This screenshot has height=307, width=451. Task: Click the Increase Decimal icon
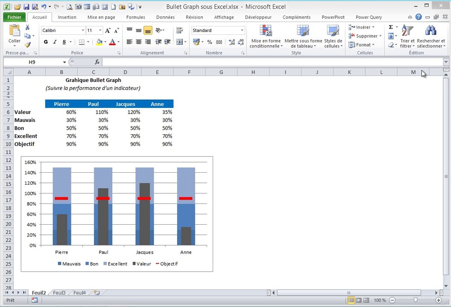click(232, 42)
